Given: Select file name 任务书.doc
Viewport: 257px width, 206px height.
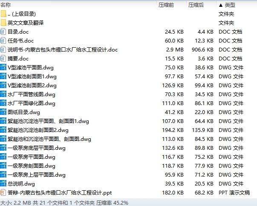Looking at the screenshot, I should point(20,40).
